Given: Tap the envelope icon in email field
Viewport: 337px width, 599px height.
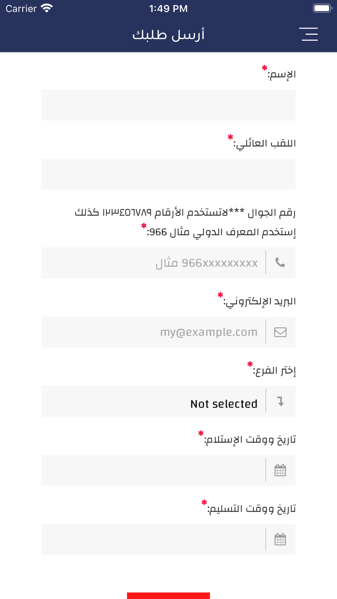Looking at the screenshot, I should [280, 332].
